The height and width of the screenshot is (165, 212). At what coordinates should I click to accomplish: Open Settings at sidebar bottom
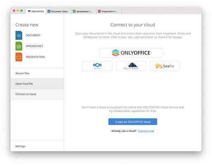(37, 146)
